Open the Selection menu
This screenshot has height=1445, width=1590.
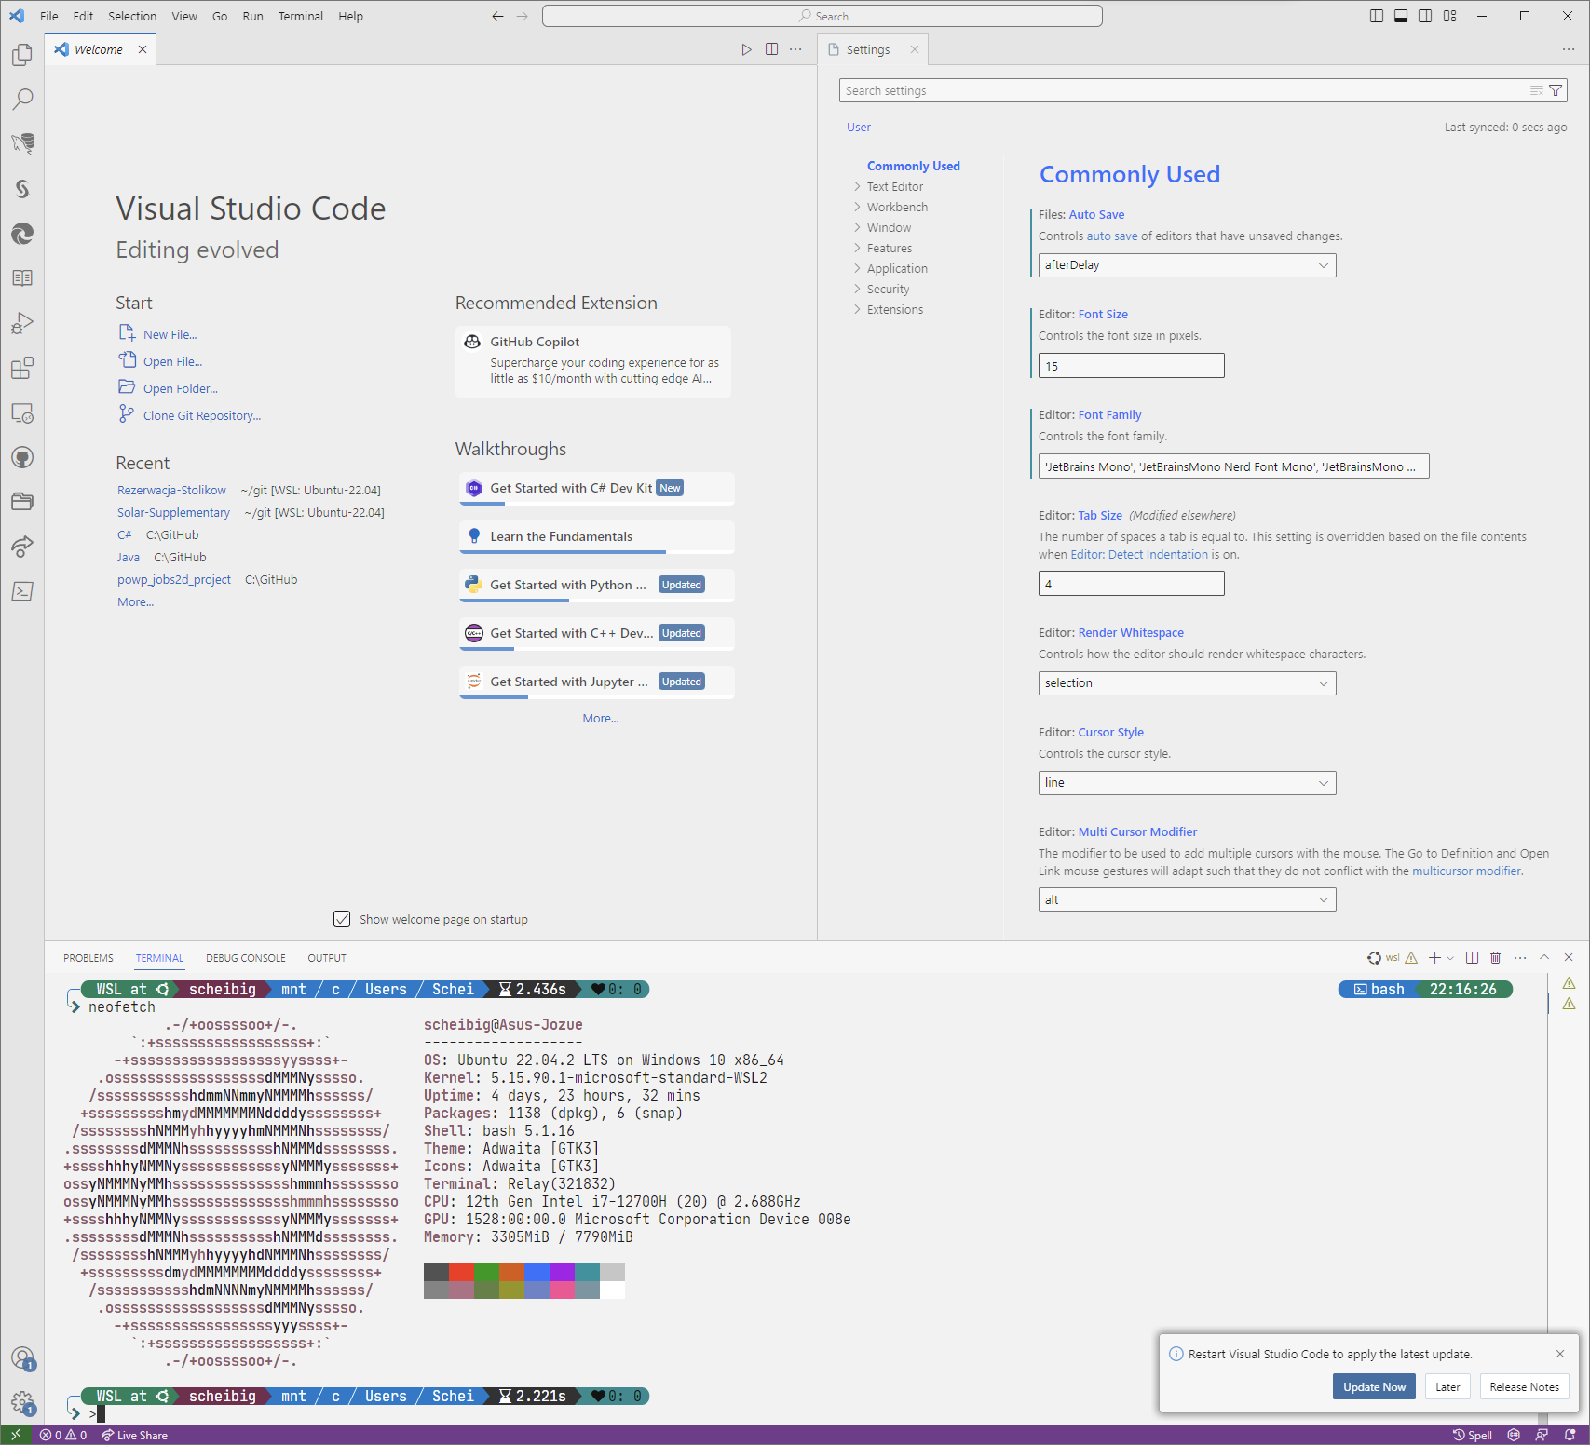132,16
